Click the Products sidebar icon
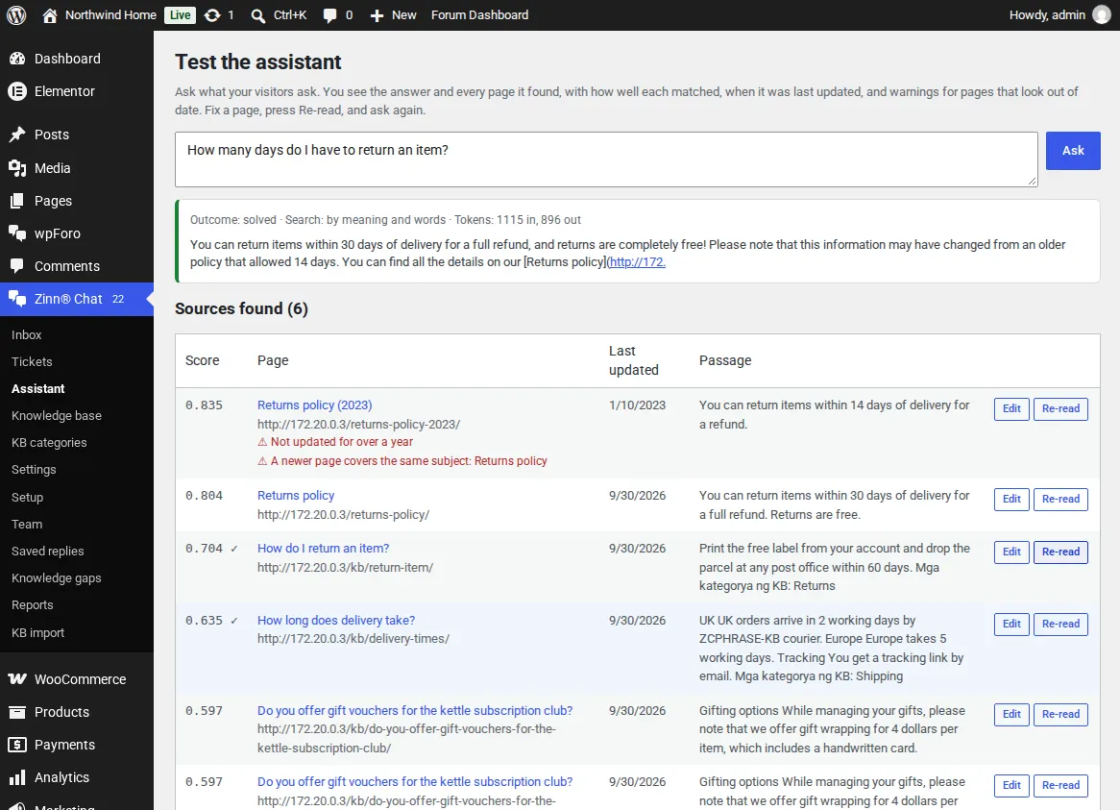 (x=17, y=712)
